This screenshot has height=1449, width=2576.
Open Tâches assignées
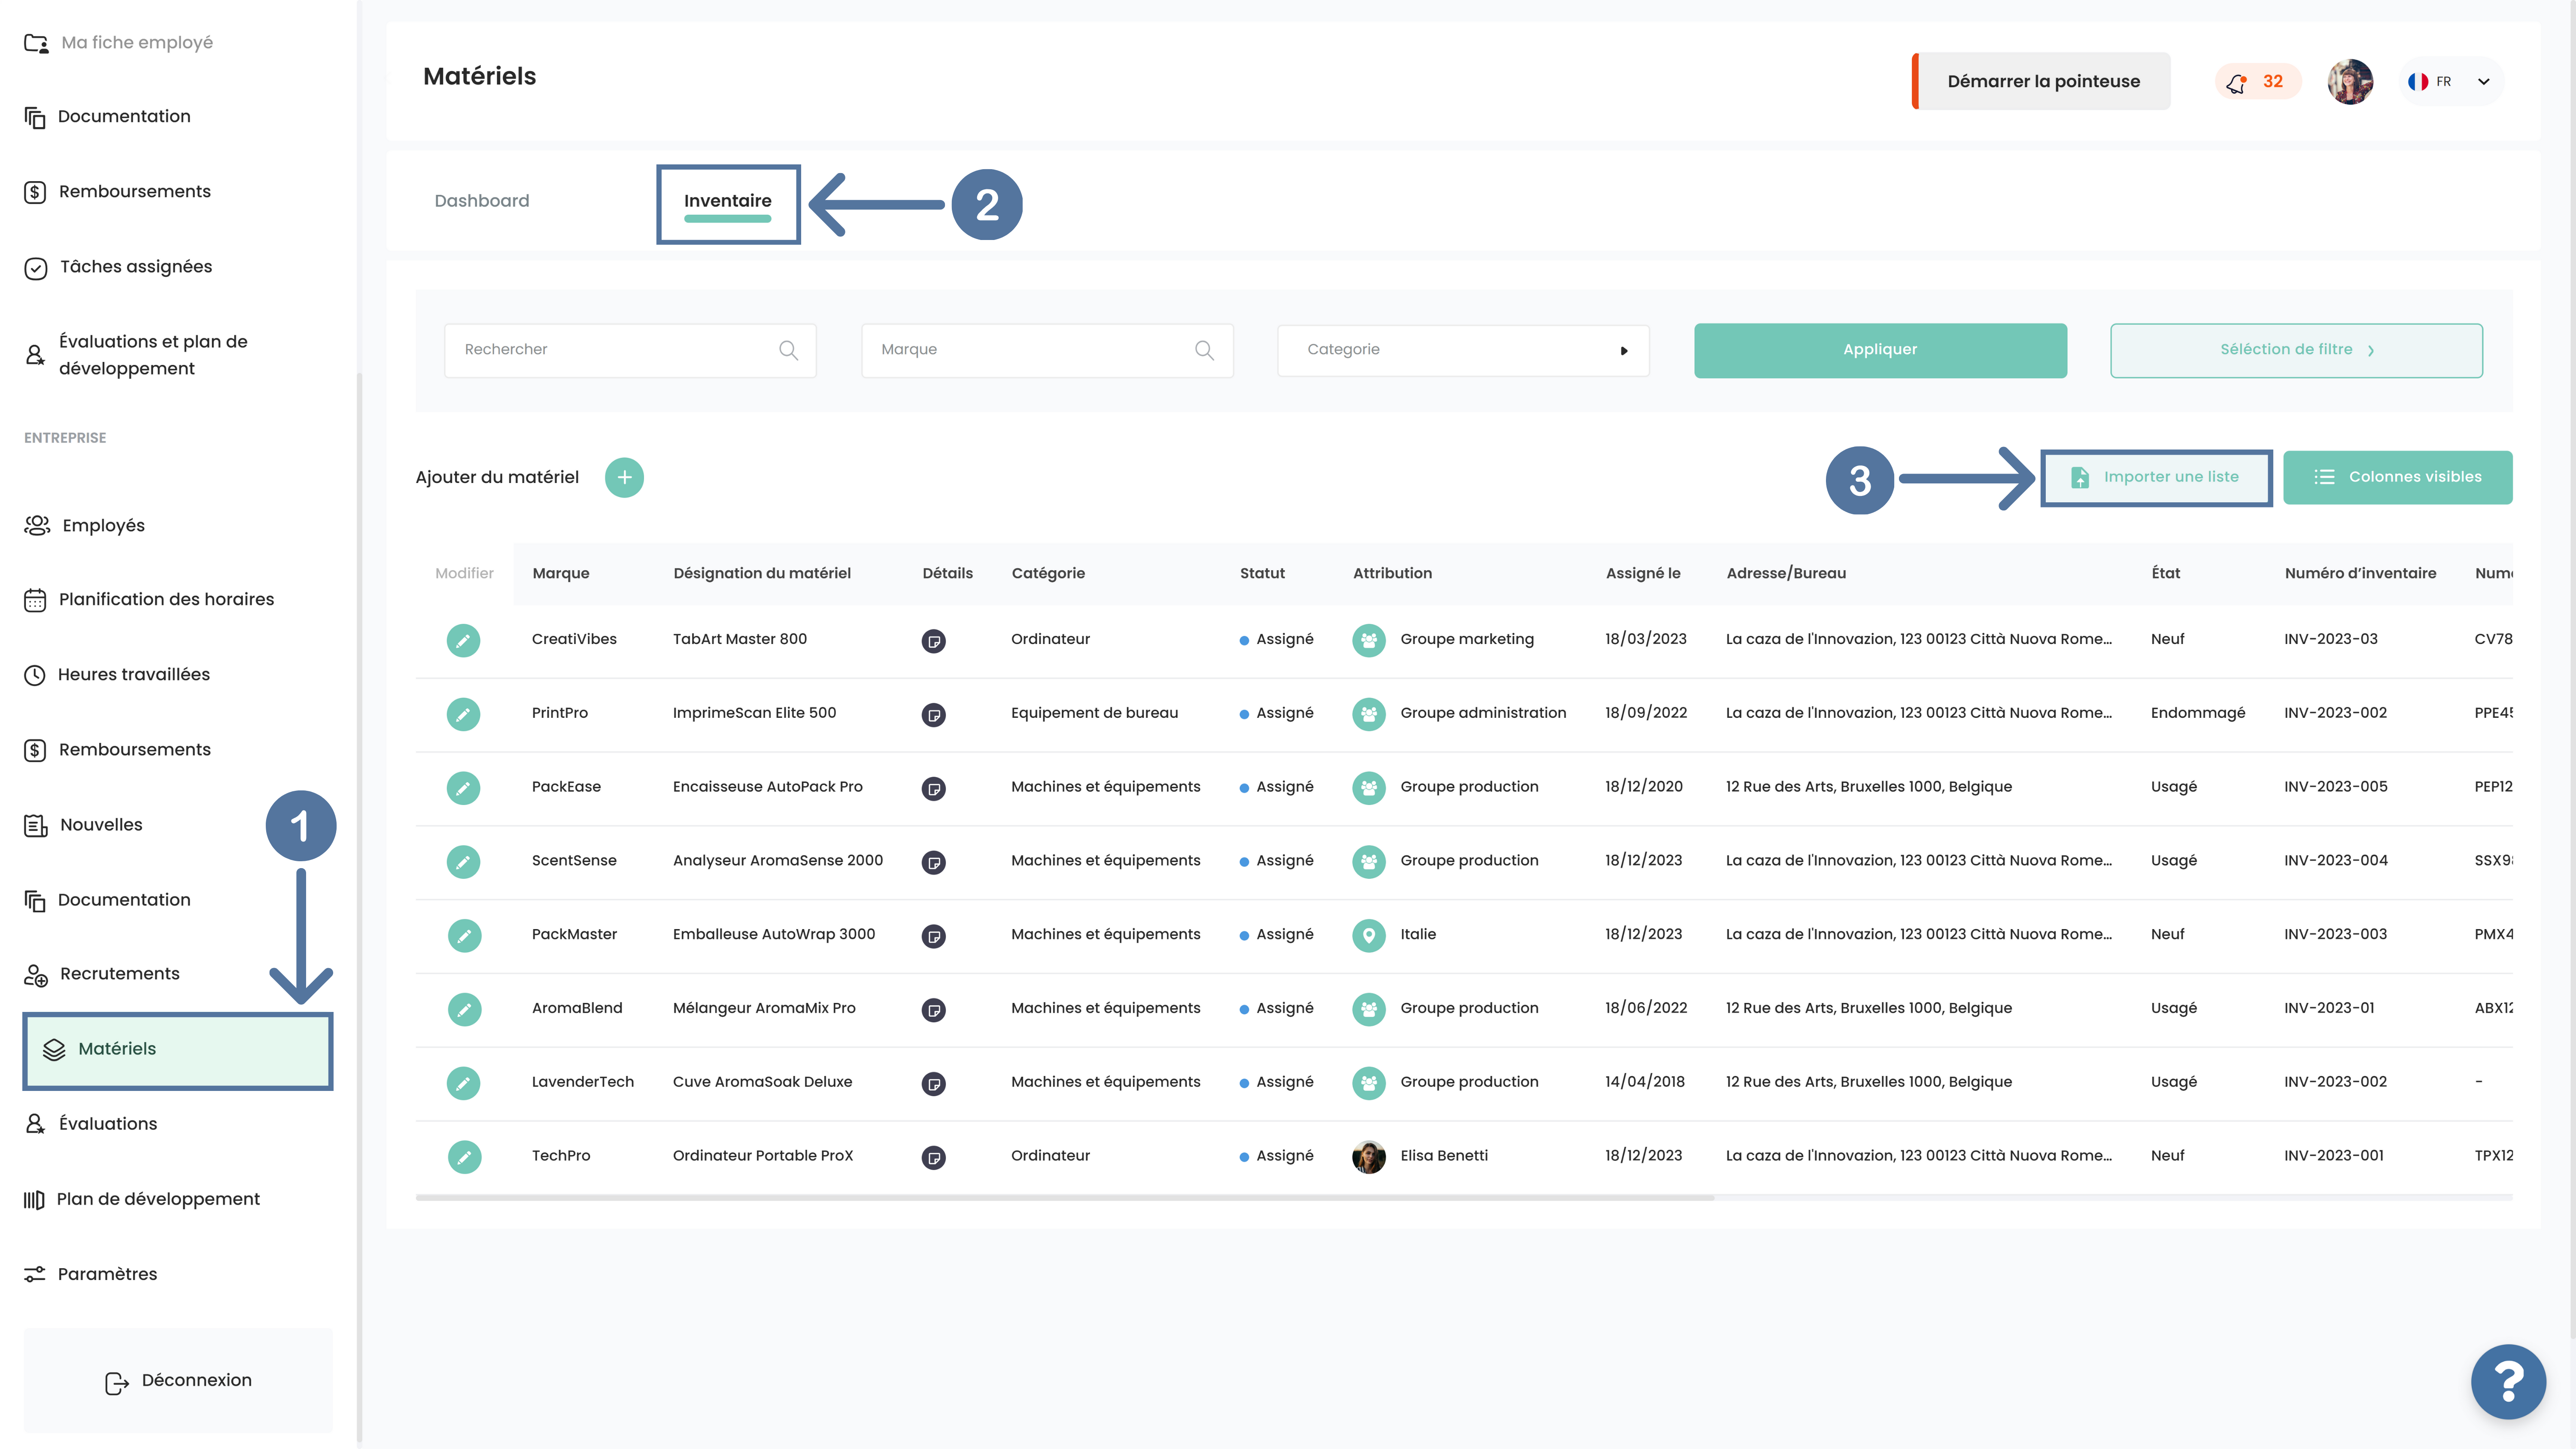coord(118,267)
